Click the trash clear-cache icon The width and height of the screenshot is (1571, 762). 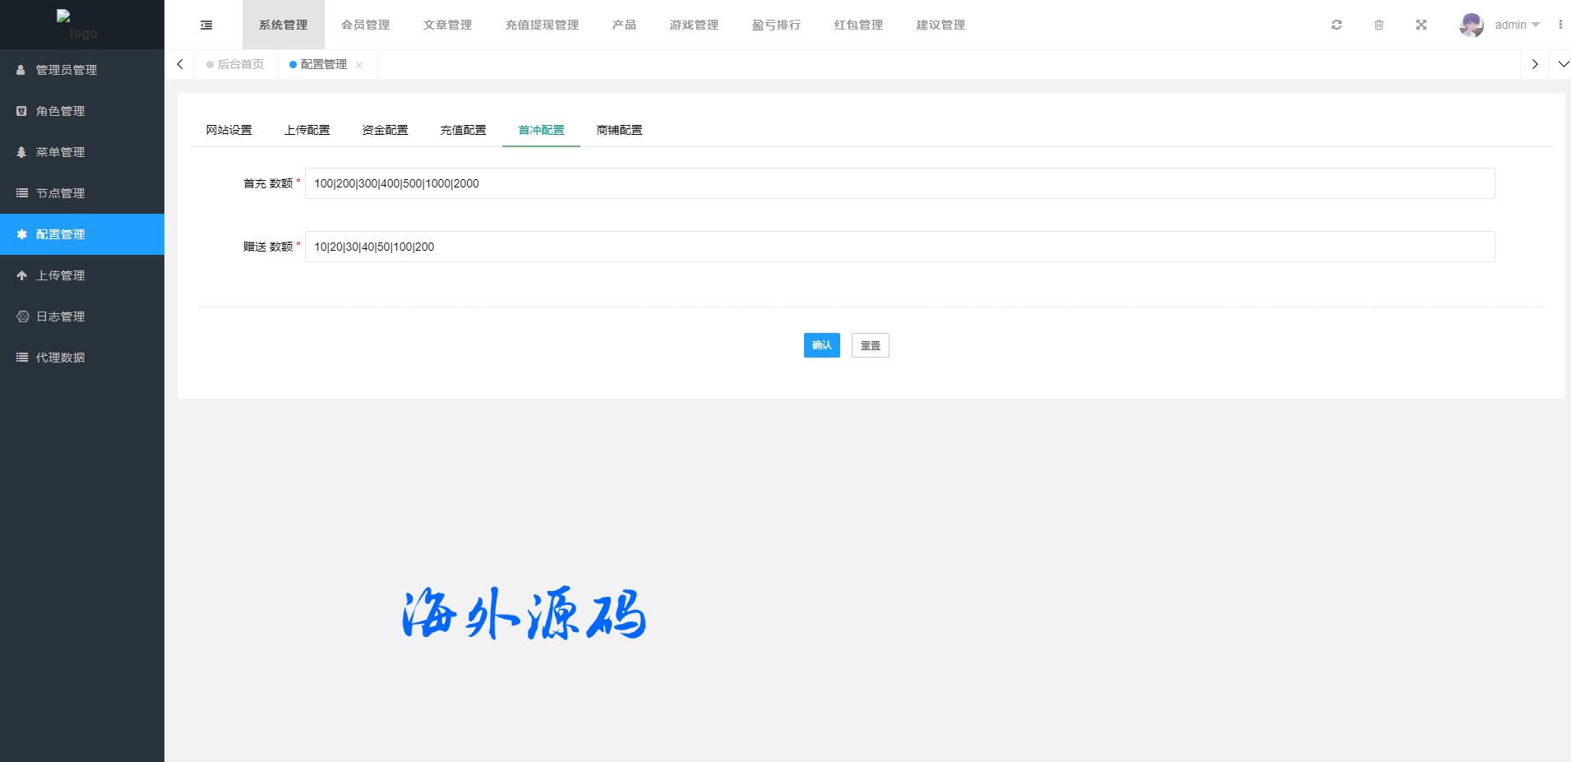(x=1379, y=25)
